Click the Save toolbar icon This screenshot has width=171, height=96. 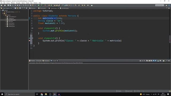coord(8,5)
